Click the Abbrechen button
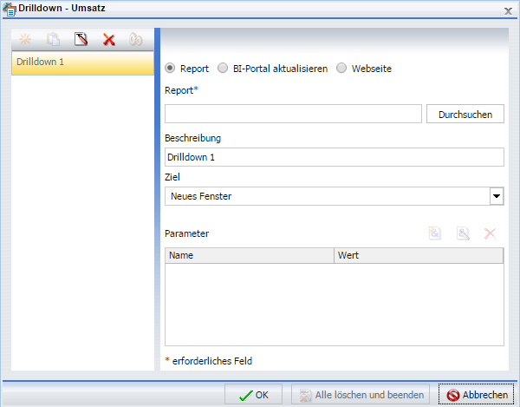Screen dimensions: 520x407 476,394
